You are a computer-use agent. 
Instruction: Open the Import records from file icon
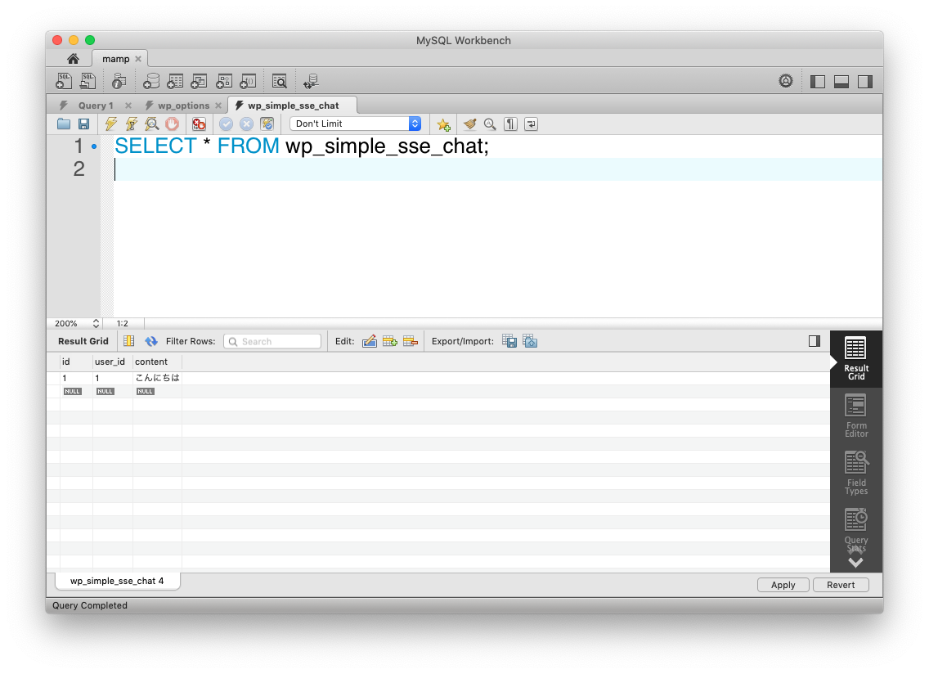(x=530, y=340)
